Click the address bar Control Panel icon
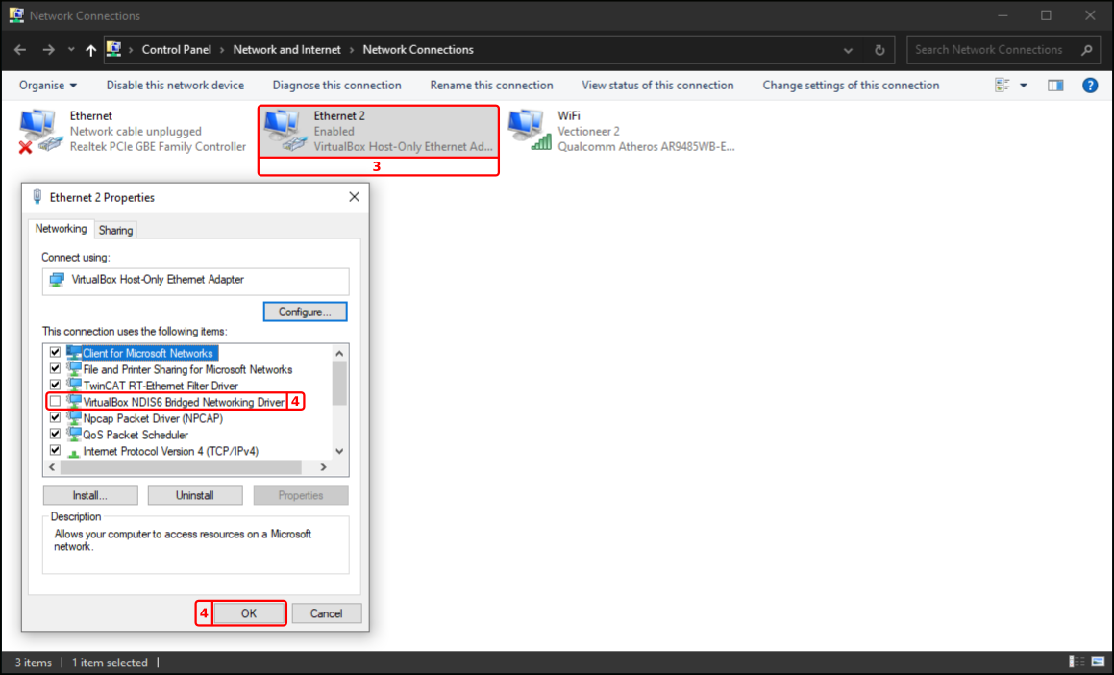Screen dimensions: 1114x675 (x=113, y=49)
